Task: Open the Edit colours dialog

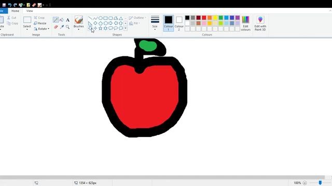Action: coord(245,23)
